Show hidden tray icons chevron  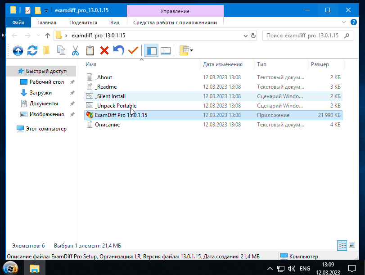tap(270, 269)
